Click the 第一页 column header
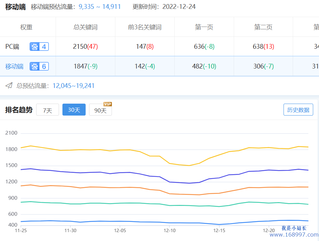 click(204, 27)
